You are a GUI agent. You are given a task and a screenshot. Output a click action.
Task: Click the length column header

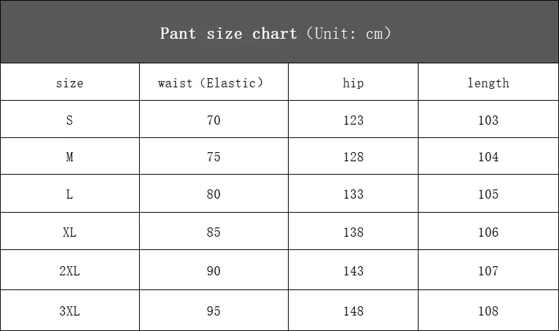click(x=488, y=83)
